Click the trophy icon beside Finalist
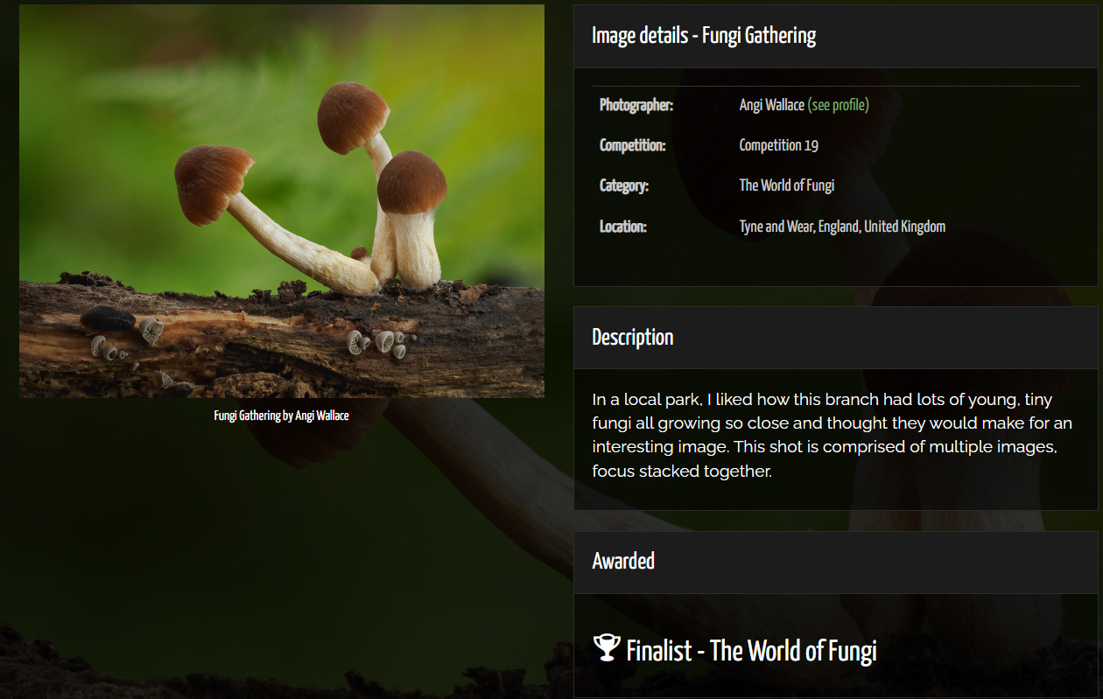Screen dimensions: 1103x699 pos(607,648)
